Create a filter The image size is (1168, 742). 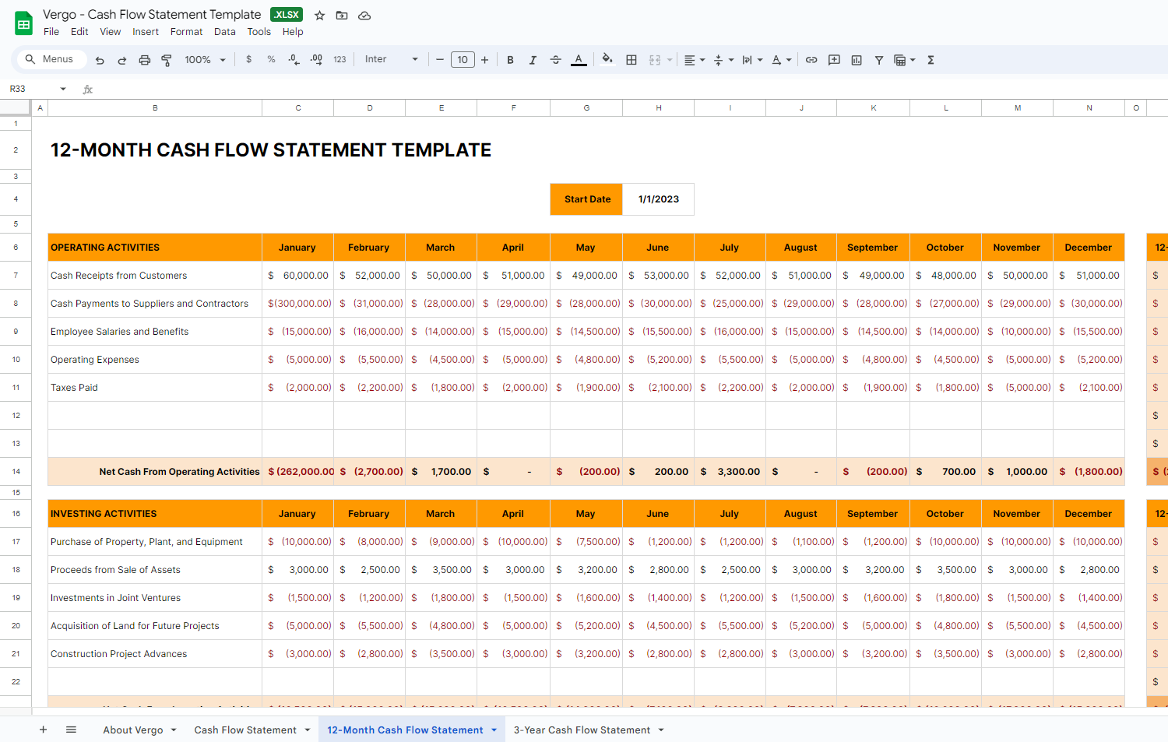(878, 59)
